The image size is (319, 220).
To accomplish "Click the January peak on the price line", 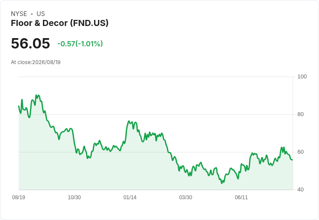I will [129, 121].
